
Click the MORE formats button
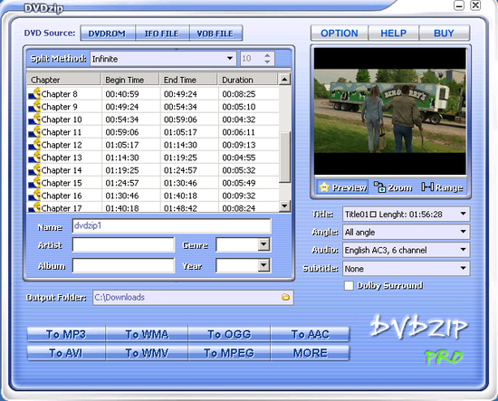click(x=311, y=353)
